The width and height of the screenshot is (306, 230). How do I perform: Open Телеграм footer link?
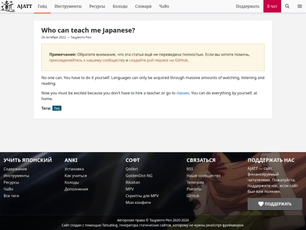[x=195, y=182]
